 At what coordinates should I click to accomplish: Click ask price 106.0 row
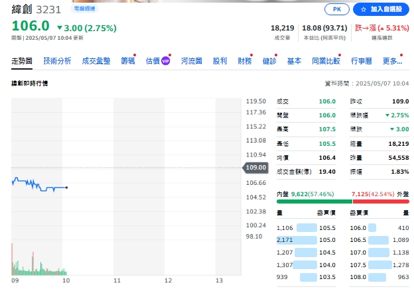pyautogui.click(x=379, y=228)
